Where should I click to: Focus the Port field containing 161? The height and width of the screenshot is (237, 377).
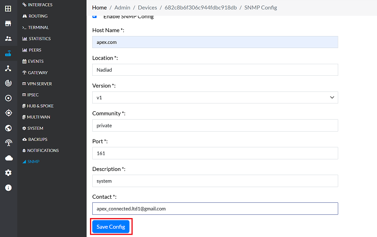[x=215, y=153]
